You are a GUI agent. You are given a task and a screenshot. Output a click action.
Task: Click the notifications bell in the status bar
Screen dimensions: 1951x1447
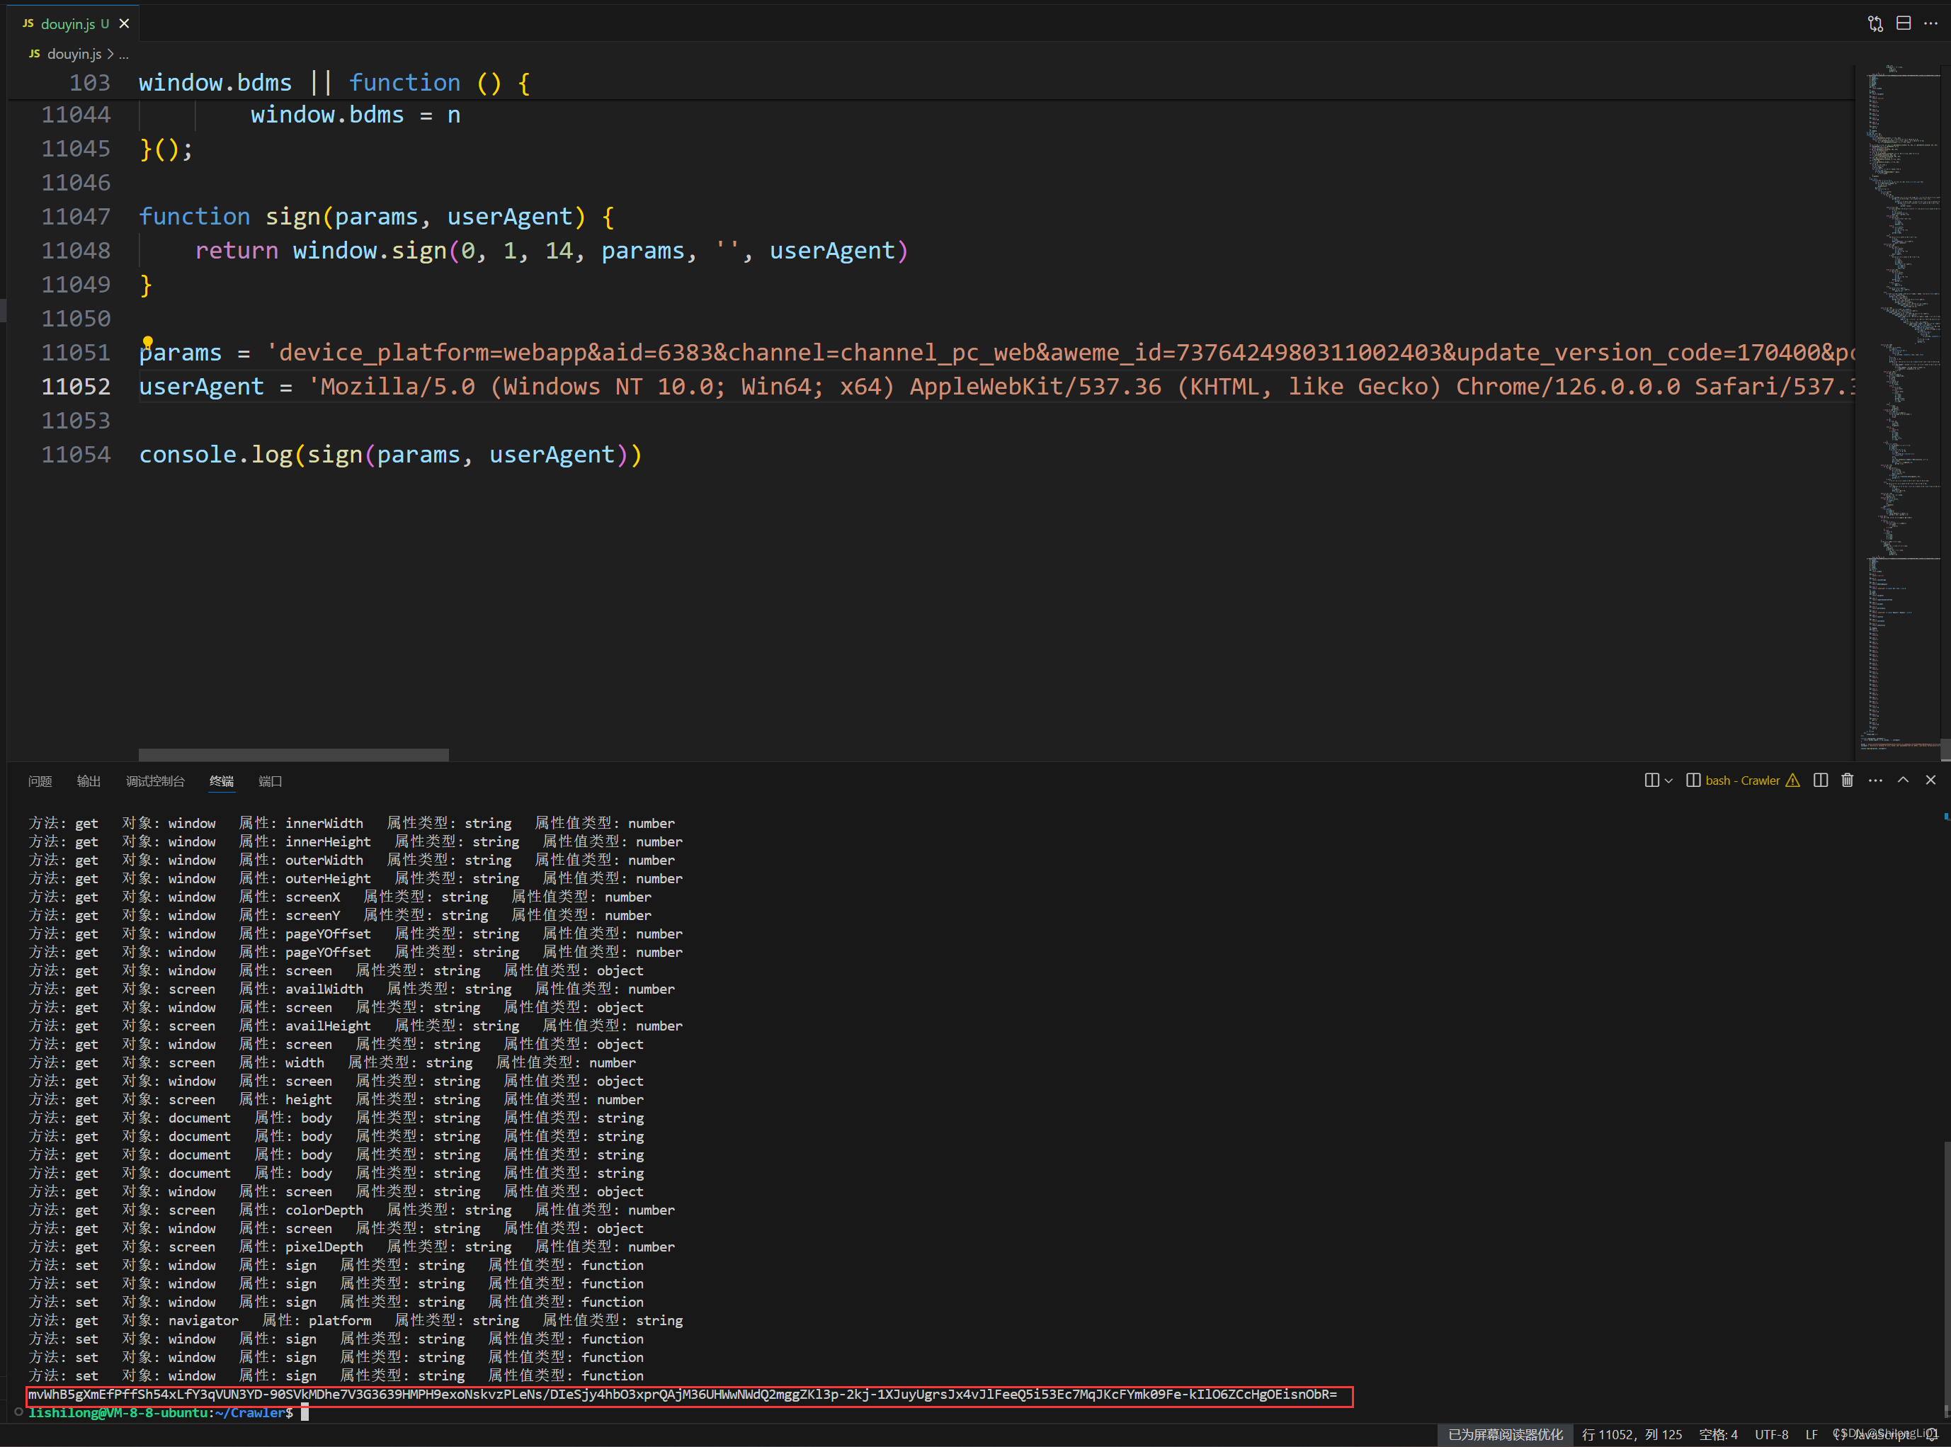click(x=1931, y=1435)
